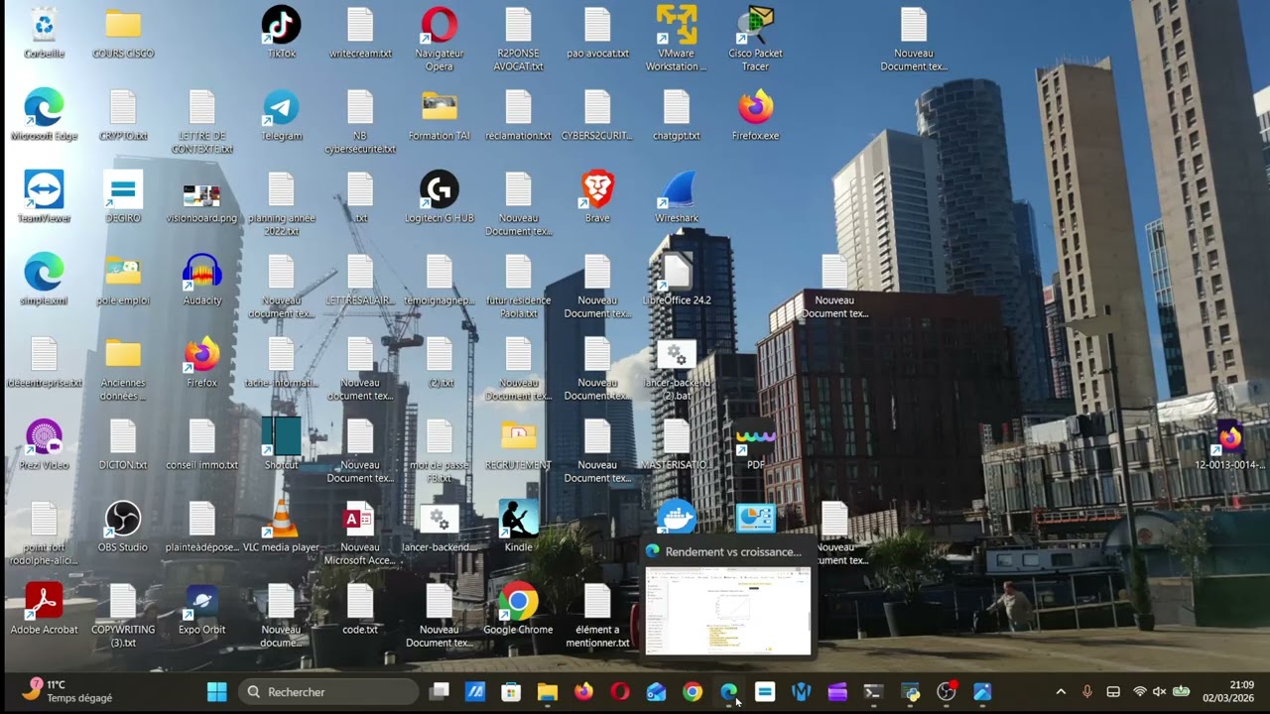This screenshot has width=1270, height=714.
Task: Open the Prezi Video shortcut
Action: tap(44, 443)
